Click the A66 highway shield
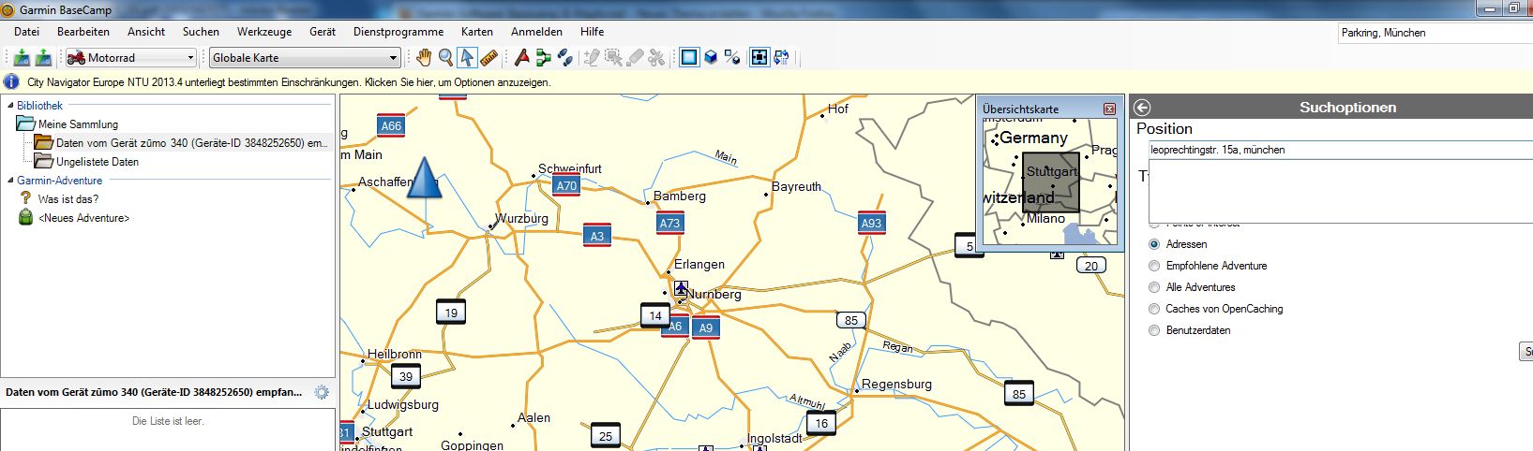The height and width of the screenshot is (451, 1533). tap(391, 125)
